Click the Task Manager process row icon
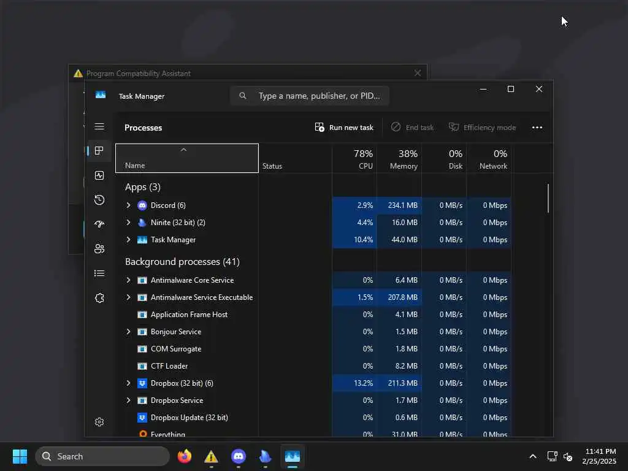628x471 pixels. pos(142,240)
